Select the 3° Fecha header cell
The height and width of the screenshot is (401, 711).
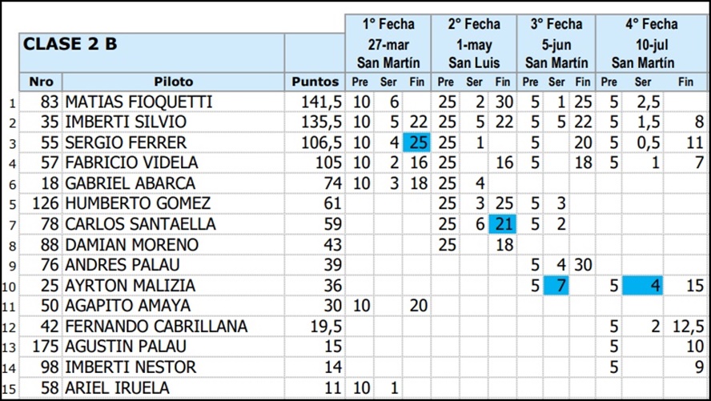[556, 24]
